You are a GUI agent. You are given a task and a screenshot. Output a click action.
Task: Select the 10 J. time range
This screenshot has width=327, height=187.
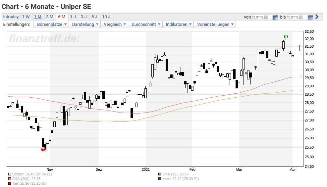pyautogui.click(x=107, y=17)
